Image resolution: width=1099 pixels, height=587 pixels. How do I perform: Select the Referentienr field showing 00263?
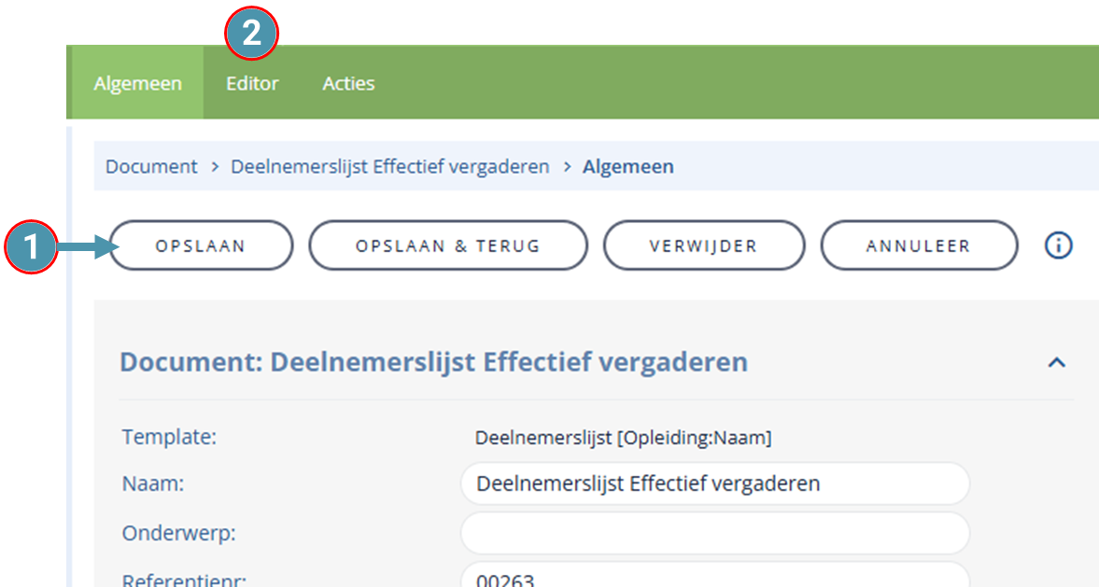(715, 576)
